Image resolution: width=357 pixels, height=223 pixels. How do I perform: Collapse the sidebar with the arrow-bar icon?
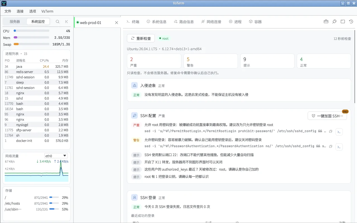pyautogui.click(x=66, y=21)
